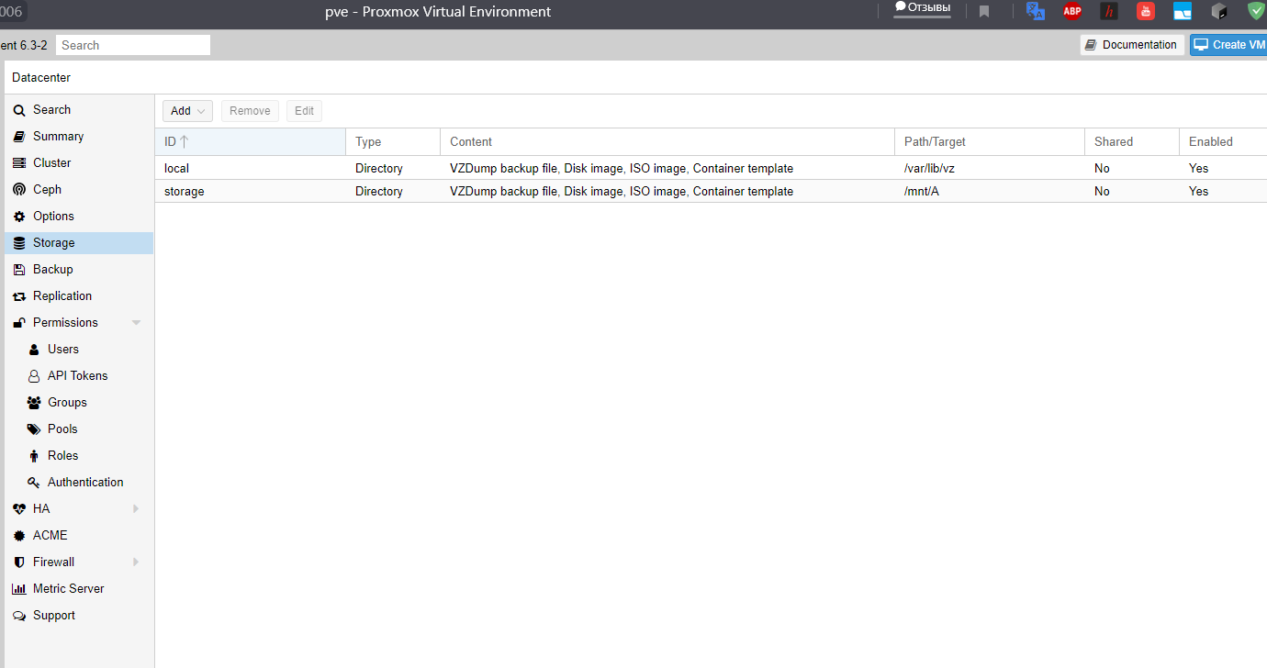1267x668 pixels.
Task: Click the Edit storage button
Action: pos(304,111)
